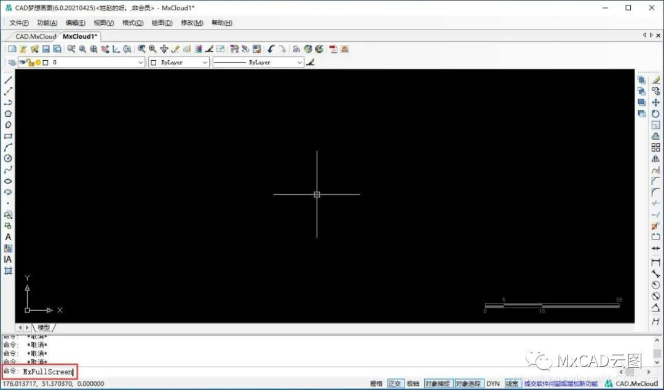Select the single-line Text tool 'A'
The image size is (664, 390).
[8, 237]
